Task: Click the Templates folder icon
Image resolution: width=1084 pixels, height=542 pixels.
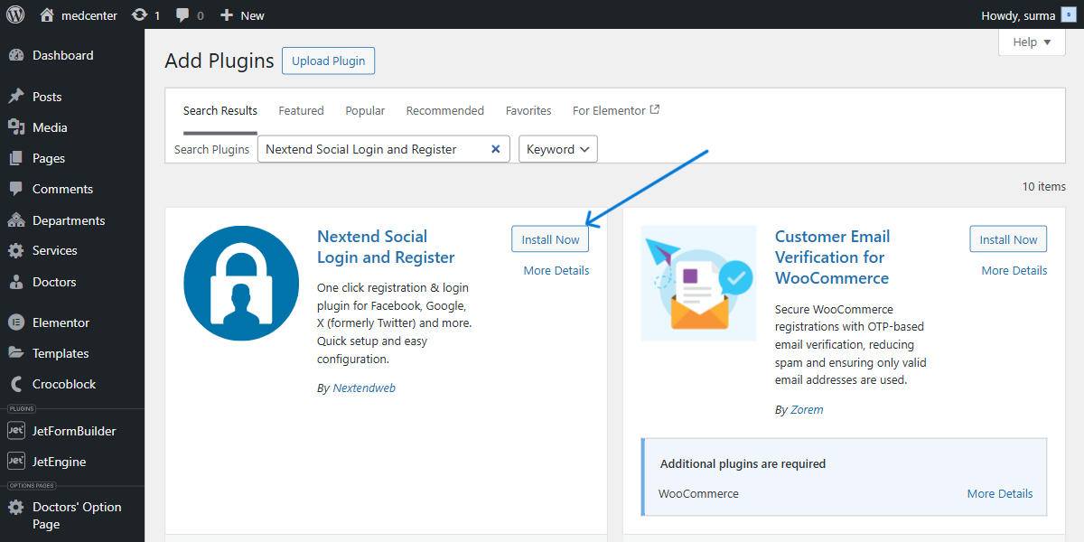Action: pos(15,353)
